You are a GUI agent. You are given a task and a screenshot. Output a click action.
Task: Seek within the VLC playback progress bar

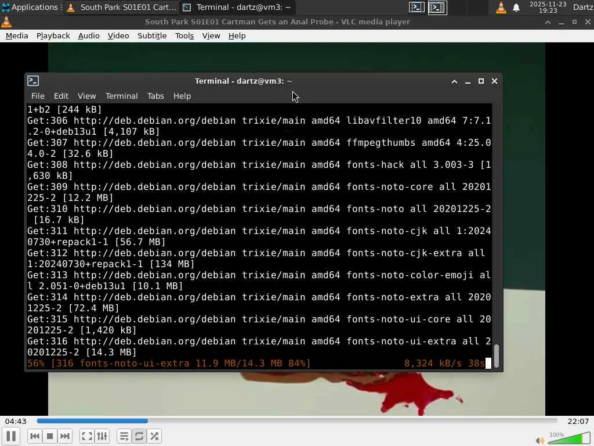click(297, 420)
